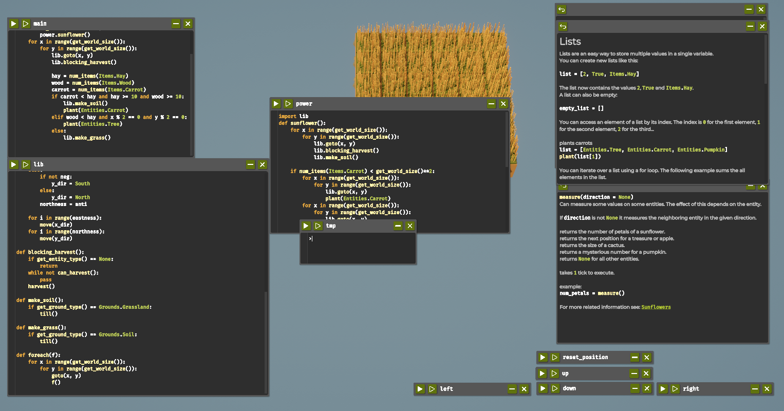The height and width of the screenshot is (411, 784).
Task: Expand the minimized reset_position window
Action: 634,358
